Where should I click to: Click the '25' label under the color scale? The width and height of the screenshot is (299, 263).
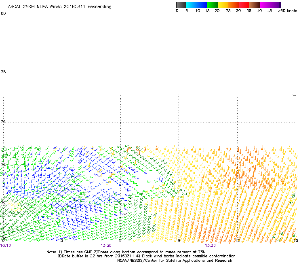click(228, 11)
